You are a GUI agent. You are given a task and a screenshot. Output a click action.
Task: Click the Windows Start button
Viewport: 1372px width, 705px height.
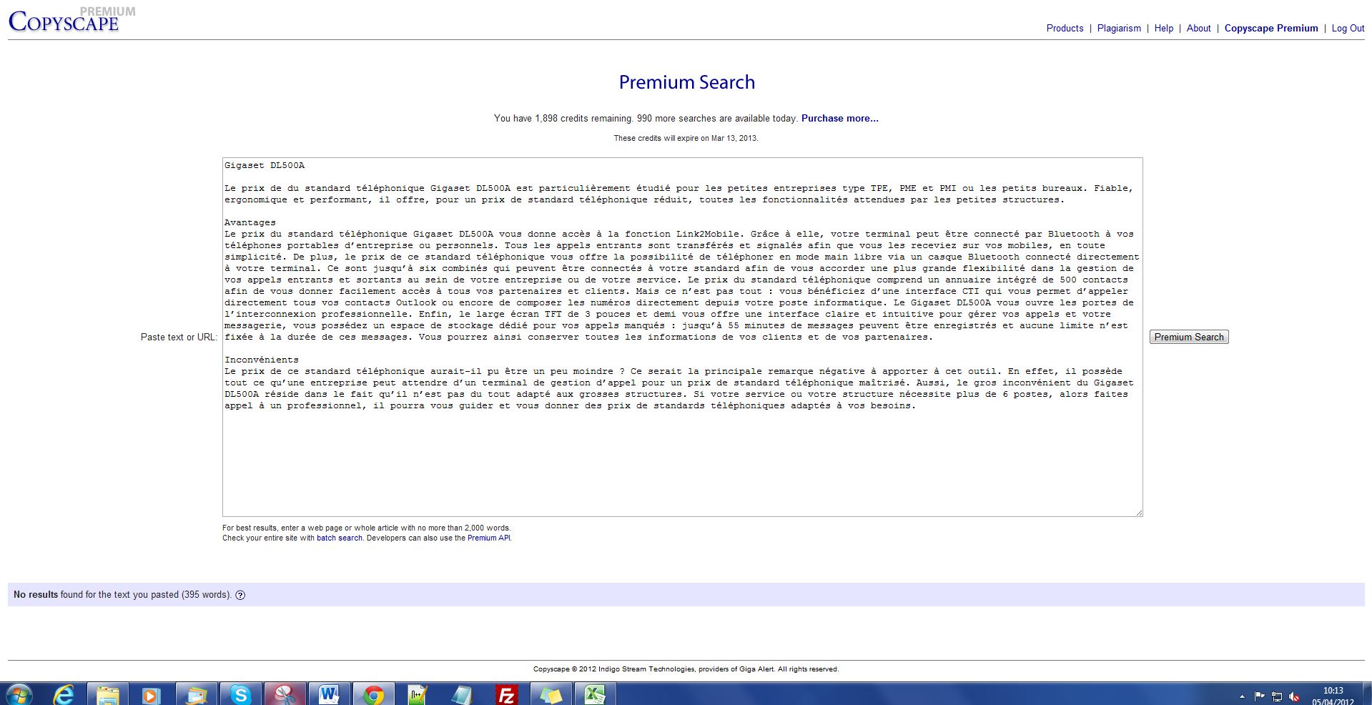19,694
